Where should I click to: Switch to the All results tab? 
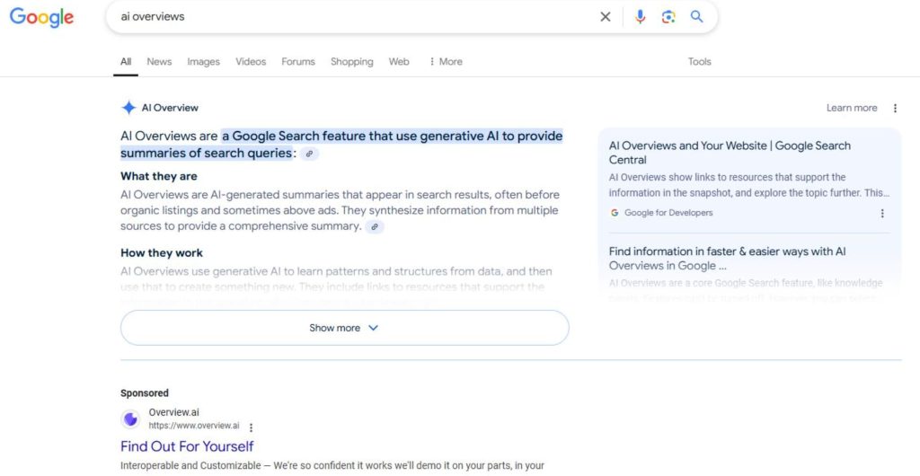tap(126, 62)
